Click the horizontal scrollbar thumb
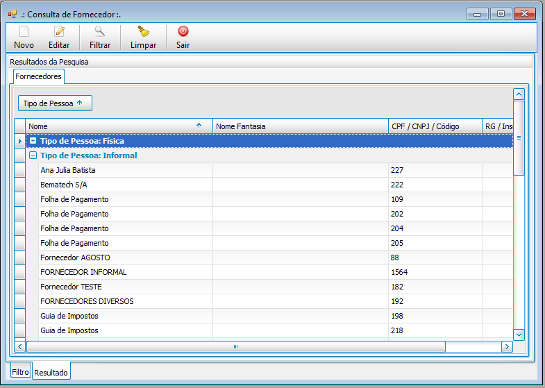Viewport: 545px width, 388px height. click(x=235, y=346)
